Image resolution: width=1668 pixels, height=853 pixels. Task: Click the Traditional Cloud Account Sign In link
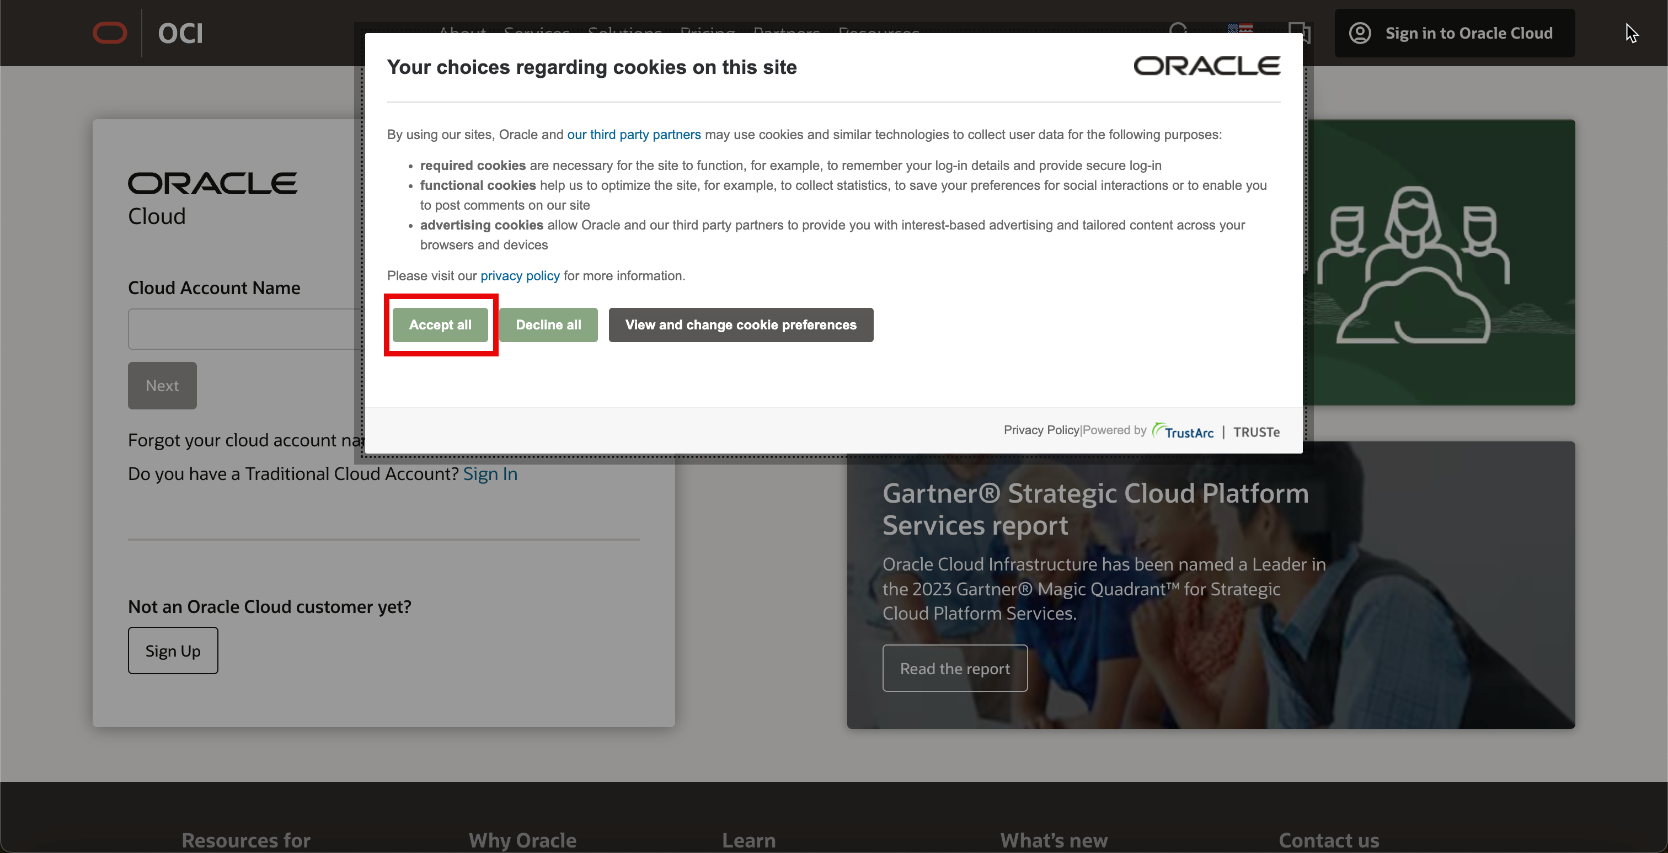[x=490, y=474]
